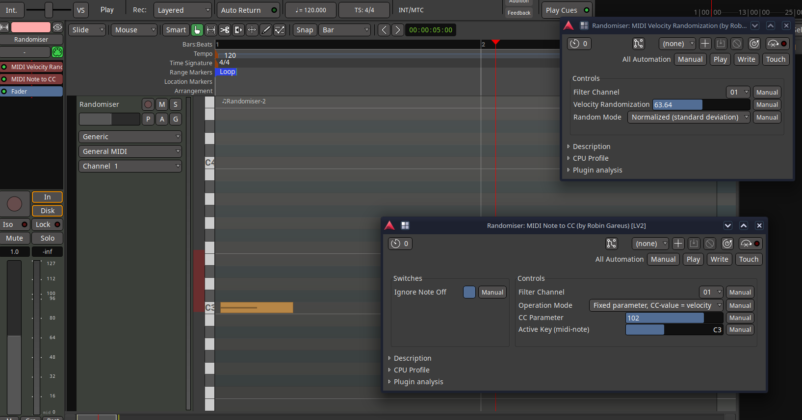
Task: Click the orange MIDI note at C3
Action: tap(257, 307)
